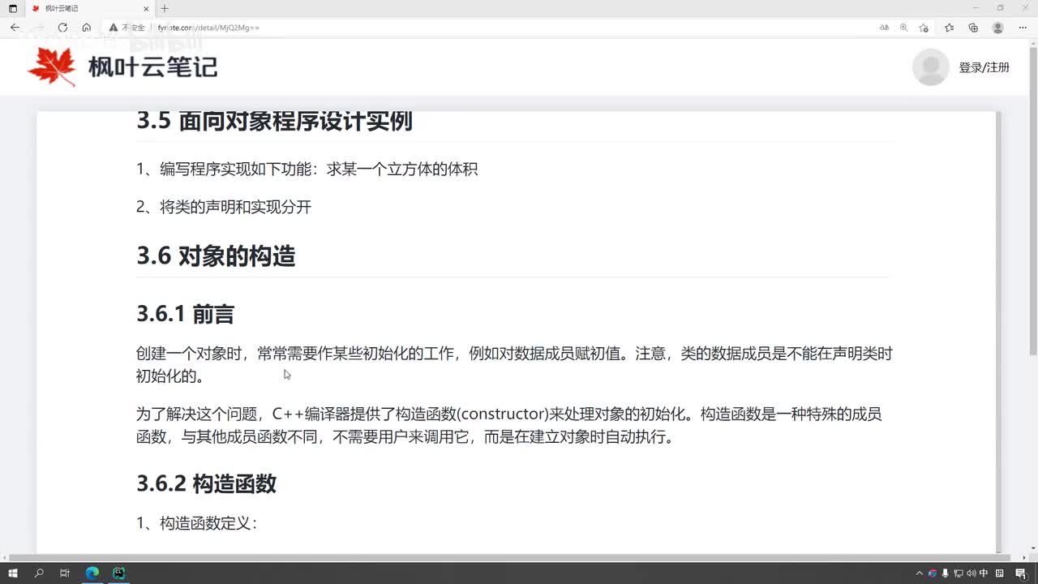Click the line 构造函数定义
Screen dimensions: 1038x584
tap(196, 523)
